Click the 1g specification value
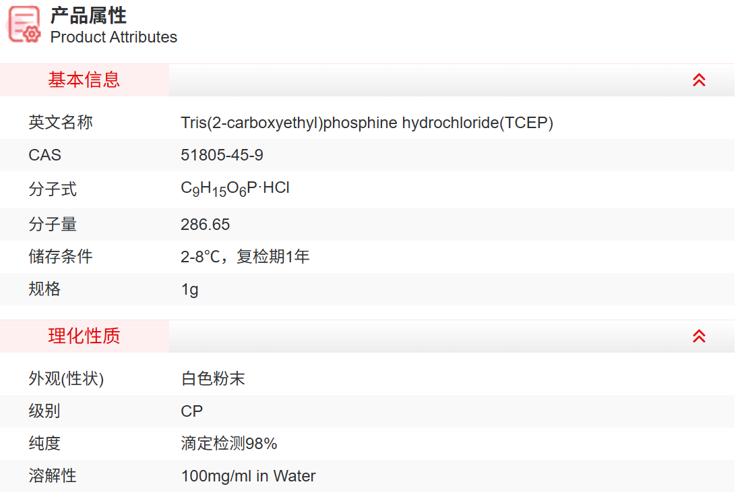746x503 pixels. coord(189,289)
